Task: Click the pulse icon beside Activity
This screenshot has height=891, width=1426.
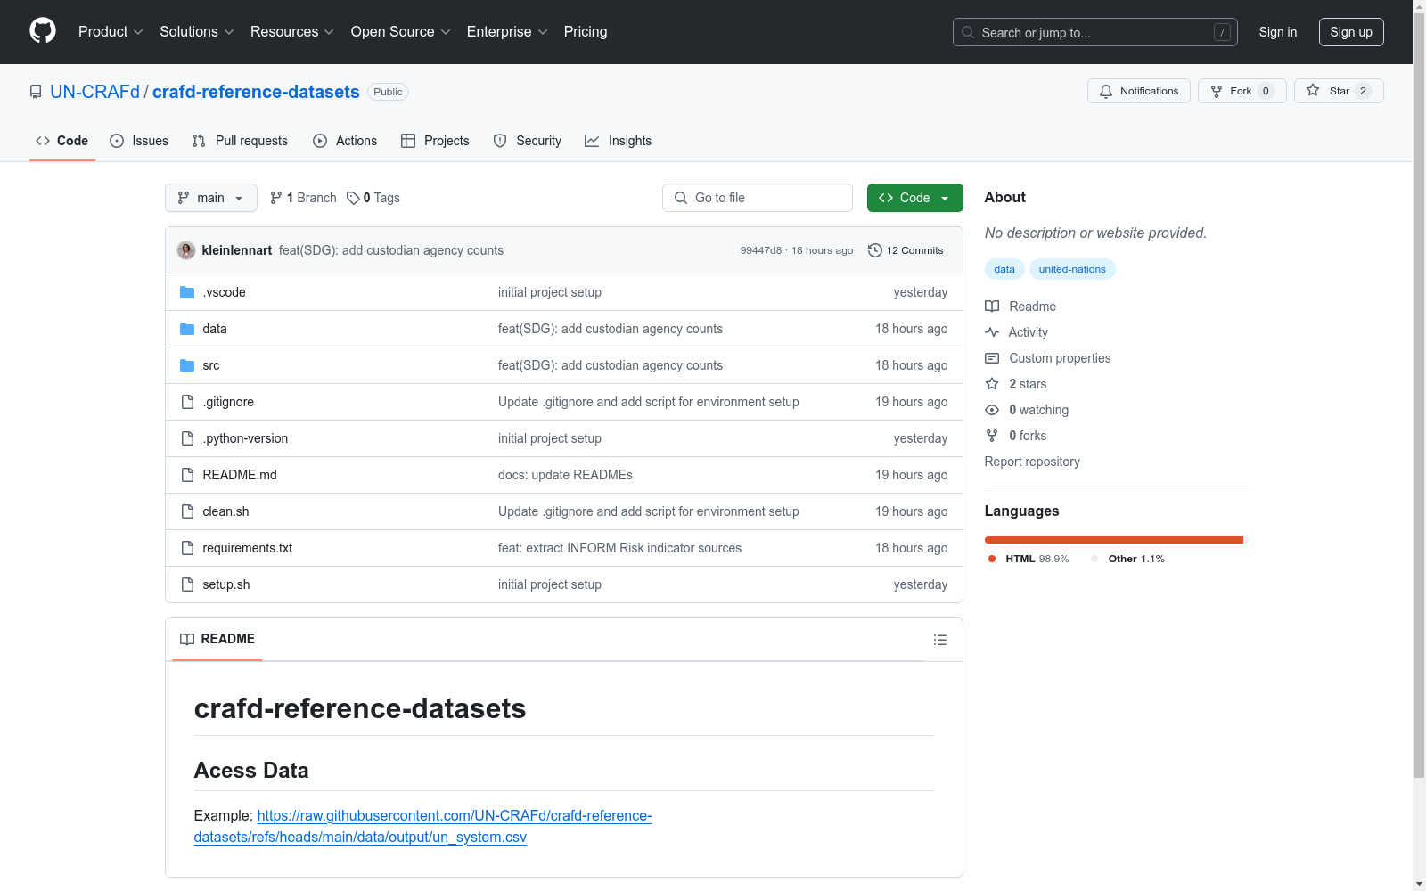Action: click(x=992, y=332)
